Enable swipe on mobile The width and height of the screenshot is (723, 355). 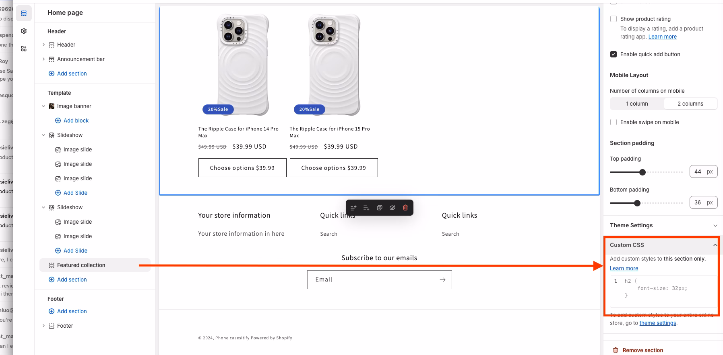[x=614, y=122]
